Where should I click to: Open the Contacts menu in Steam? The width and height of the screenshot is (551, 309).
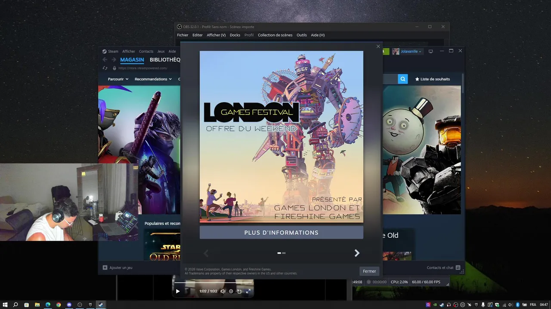coord(146,51)
